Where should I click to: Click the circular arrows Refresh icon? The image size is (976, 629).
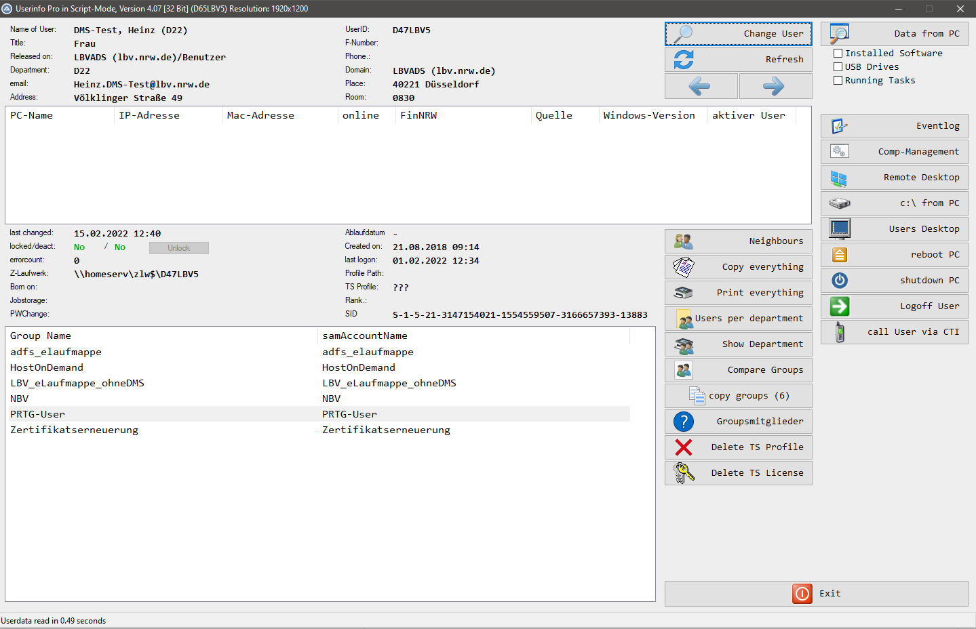point(684,60)
